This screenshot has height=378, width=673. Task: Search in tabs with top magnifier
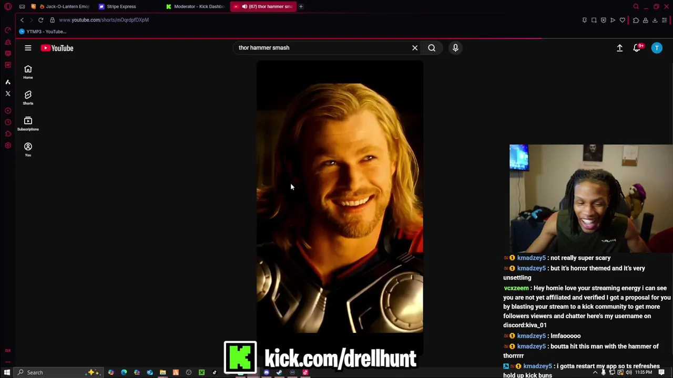click(x=636, y=6)
